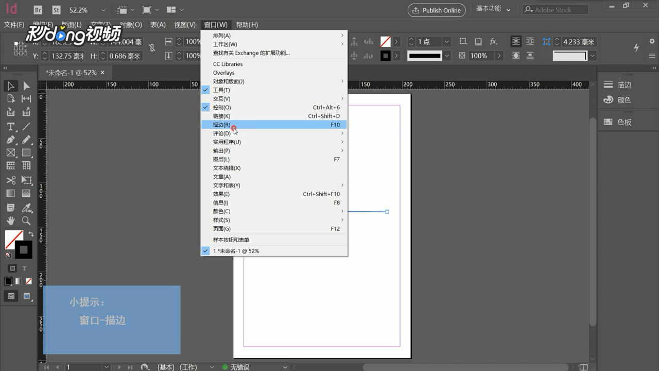Expand Arrange (排列) submenu
Viewport: 659px width, 371px height.
pos(274,36)
